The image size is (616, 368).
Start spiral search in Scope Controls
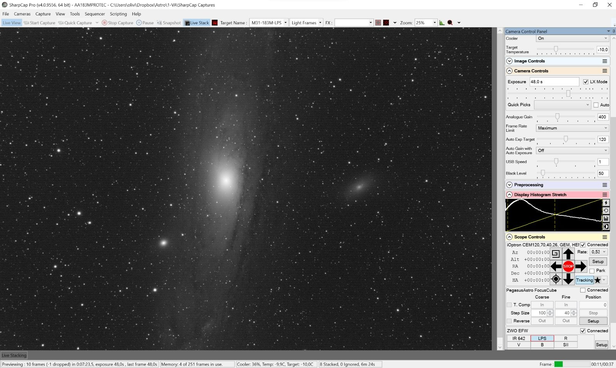tap(556, 254)
